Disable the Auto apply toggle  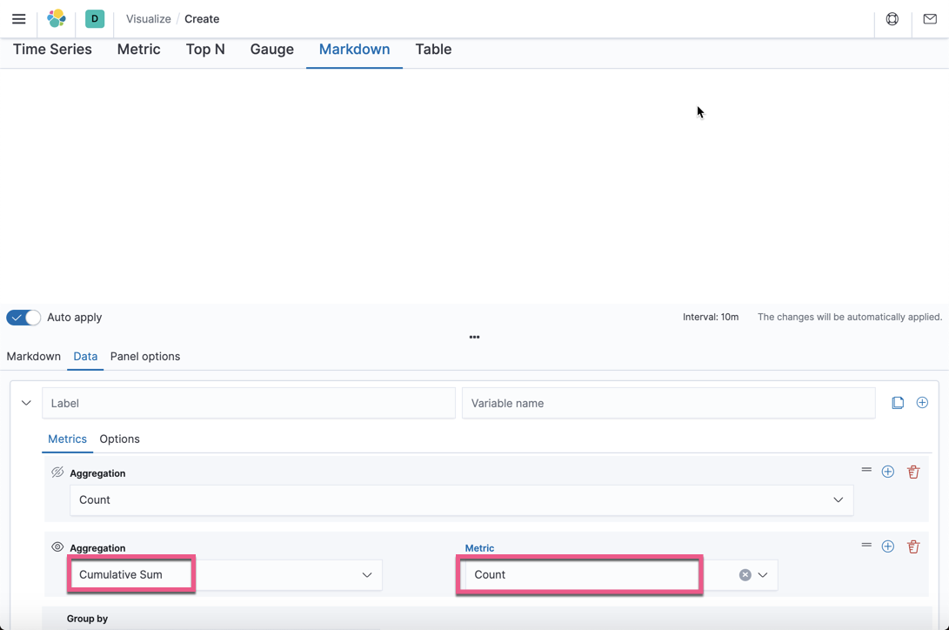pyautogui.click(x=23, y=317)
